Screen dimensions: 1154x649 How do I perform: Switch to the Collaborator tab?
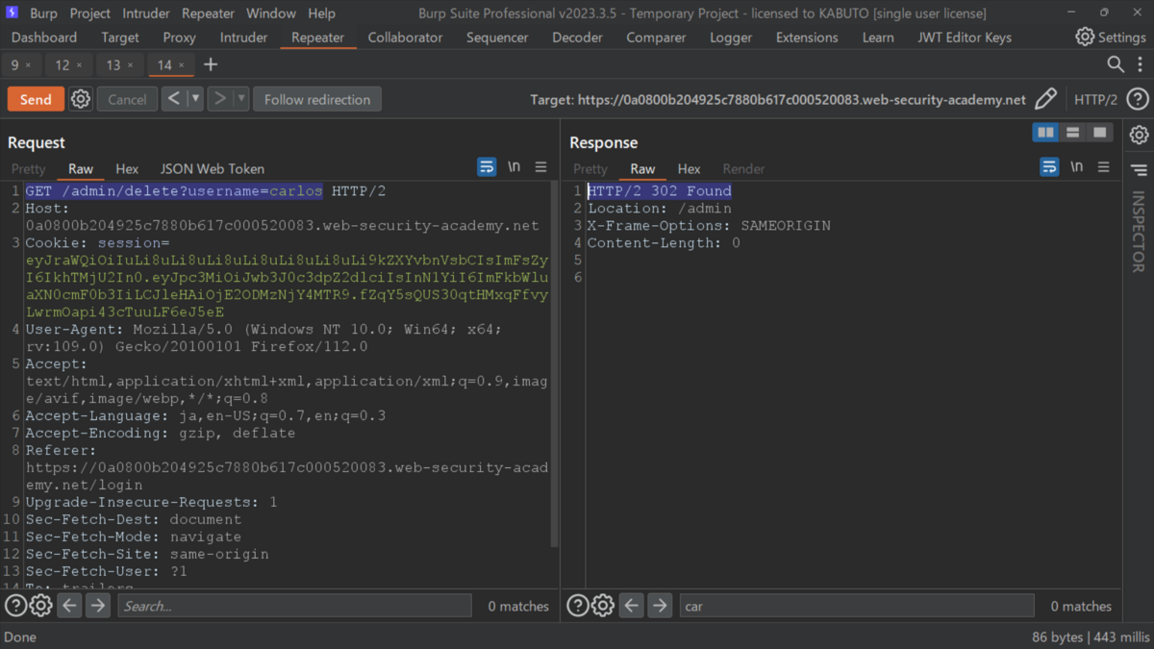point(405,37)
